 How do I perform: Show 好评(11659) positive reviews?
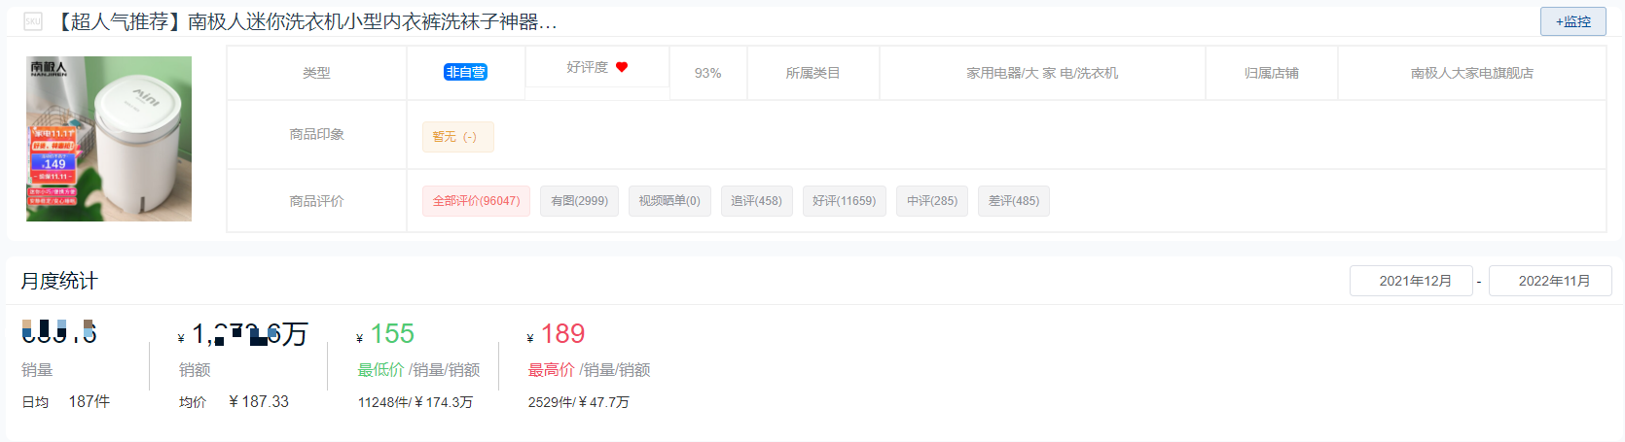click(x=844, y=201)
